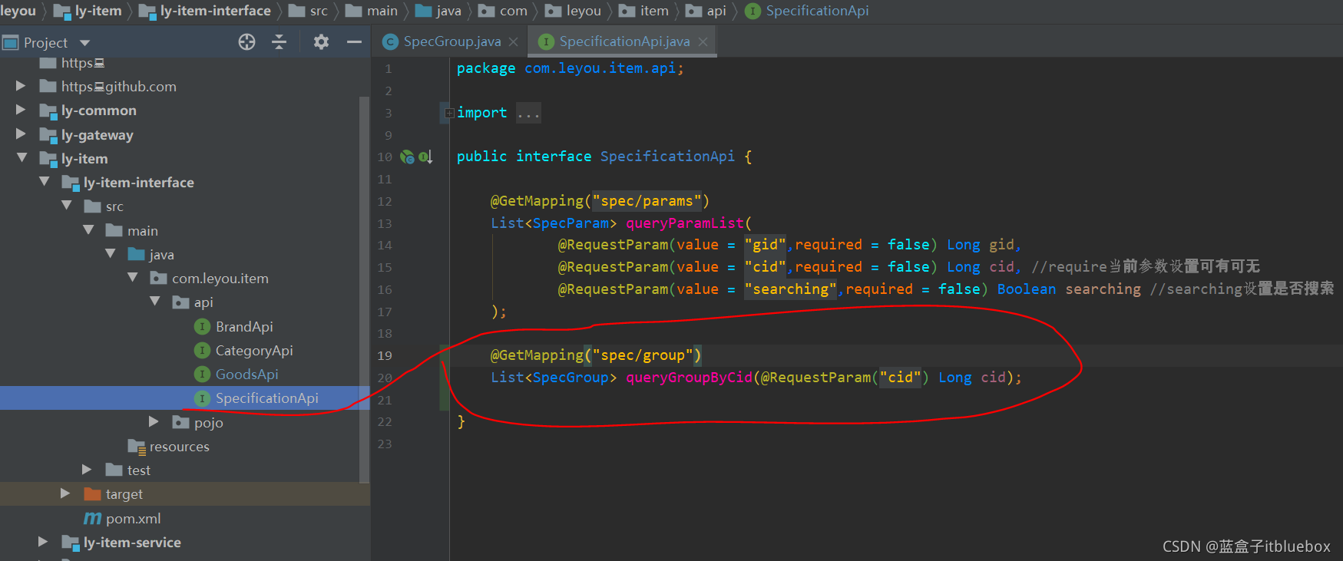Hide the Project panel with minus icon
This screenshot has height=561, width=1343.
[x=354, y=42]
